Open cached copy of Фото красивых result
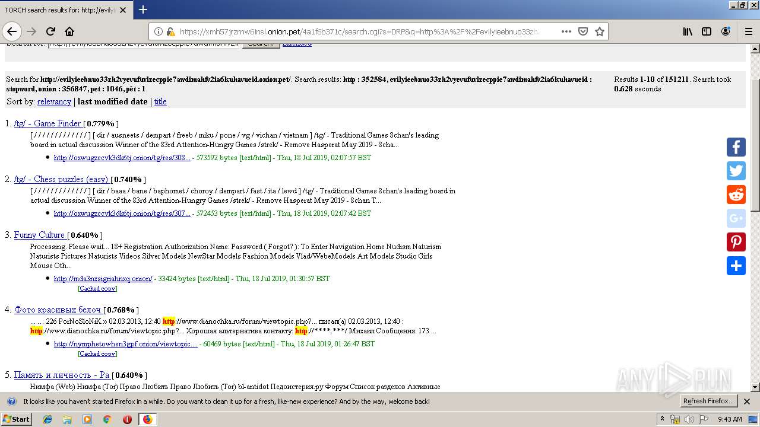Screen dimensions: 760x427 pyautogui.click(x=97, y=354)
